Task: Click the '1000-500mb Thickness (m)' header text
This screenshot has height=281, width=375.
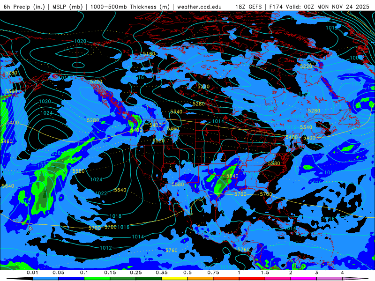Action: [130, 7]
